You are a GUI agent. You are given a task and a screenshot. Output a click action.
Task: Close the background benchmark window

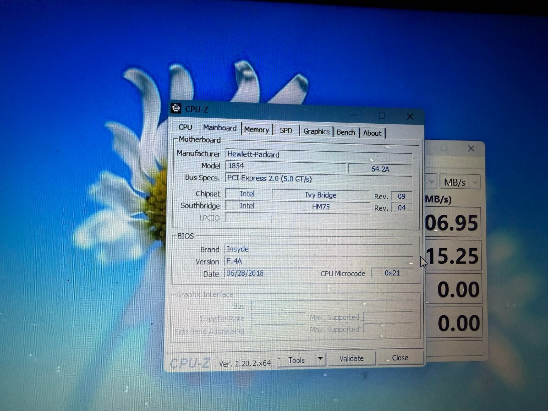click(x=471, y=148)
